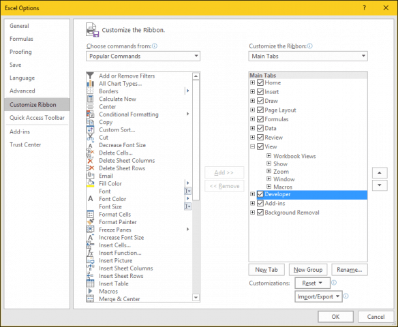Select the All Chart Types icon

[90, 84]
